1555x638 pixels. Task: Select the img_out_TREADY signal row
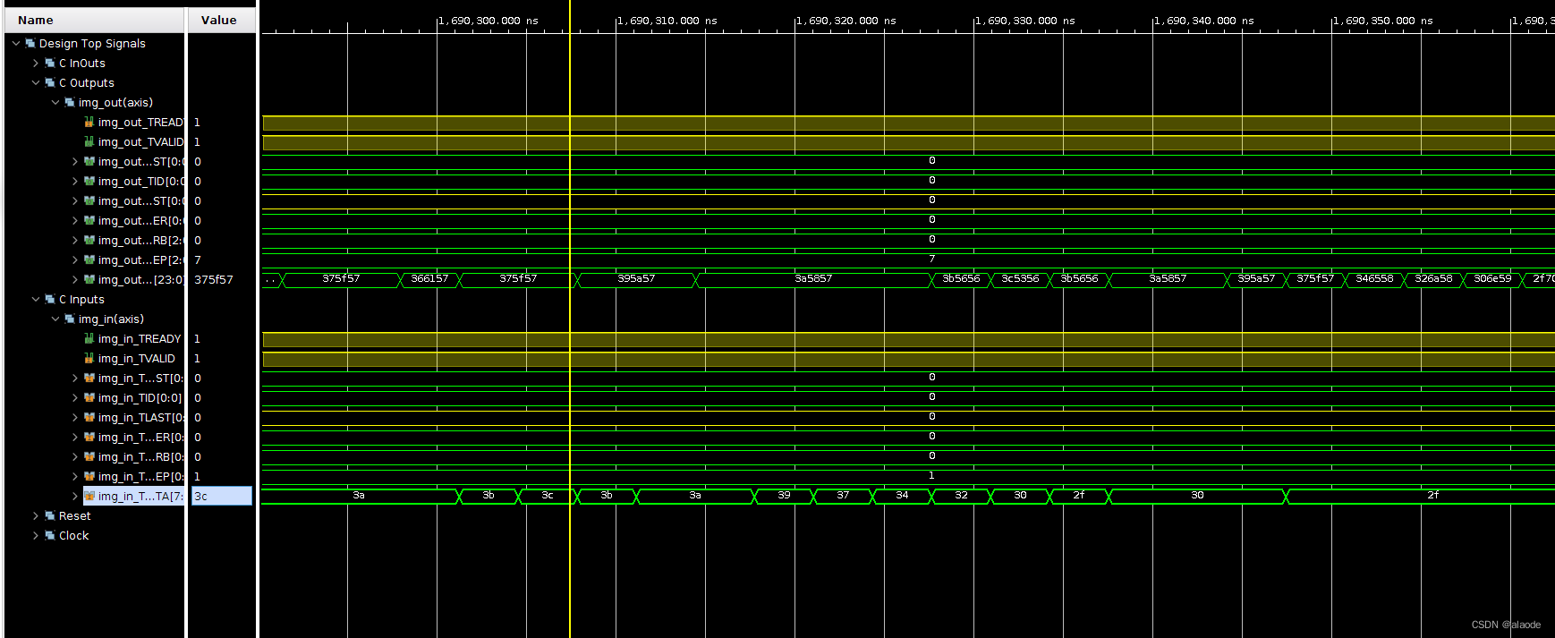(140, 122)
